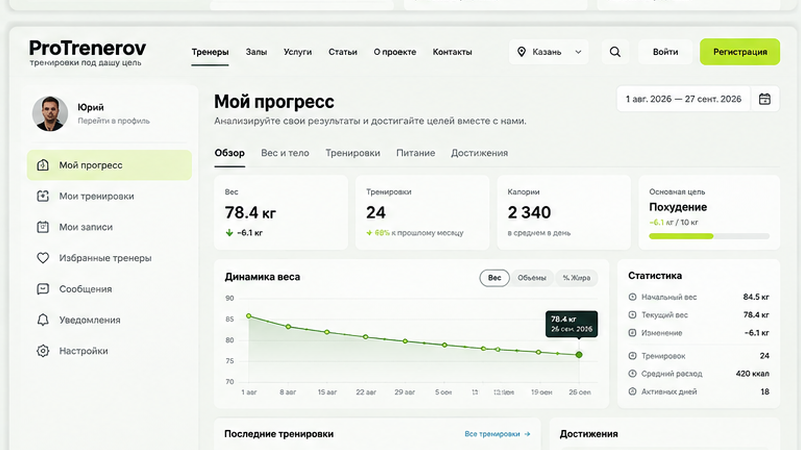The width and height of the screenshot is (801, 450).
Task: Open the Статьи navigation item
Action: tap(343, 52)
